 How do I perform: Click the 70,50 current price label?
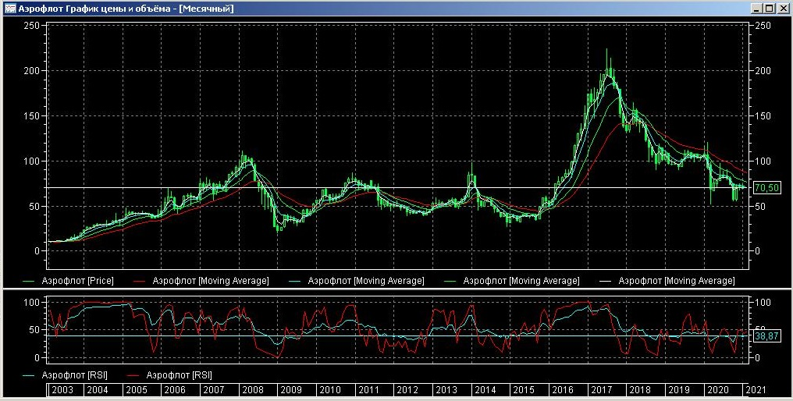766,187
